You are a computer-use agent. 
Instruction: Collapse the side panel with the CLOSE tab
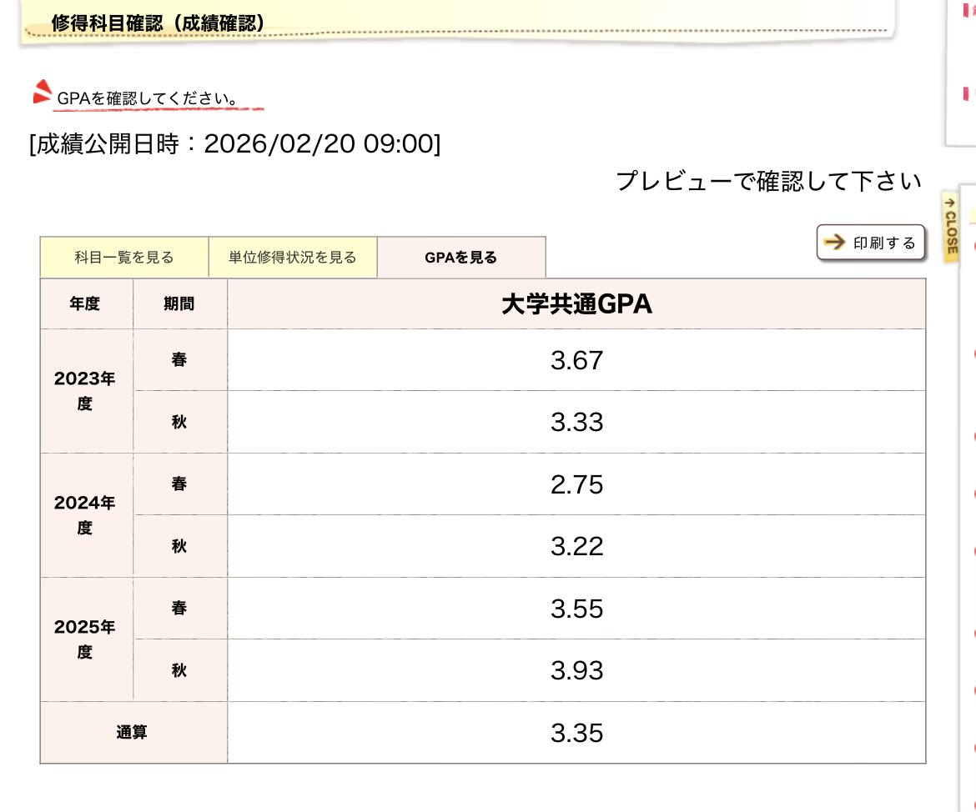click(950, 227)
